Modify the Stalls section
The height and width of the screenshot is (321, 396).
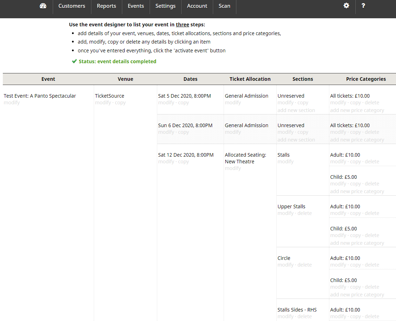285,162
